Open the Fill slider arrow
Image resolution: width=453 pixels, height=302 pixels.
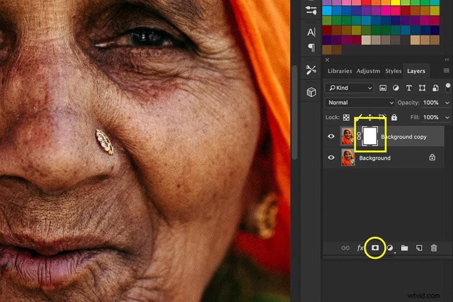click(447, 118)
